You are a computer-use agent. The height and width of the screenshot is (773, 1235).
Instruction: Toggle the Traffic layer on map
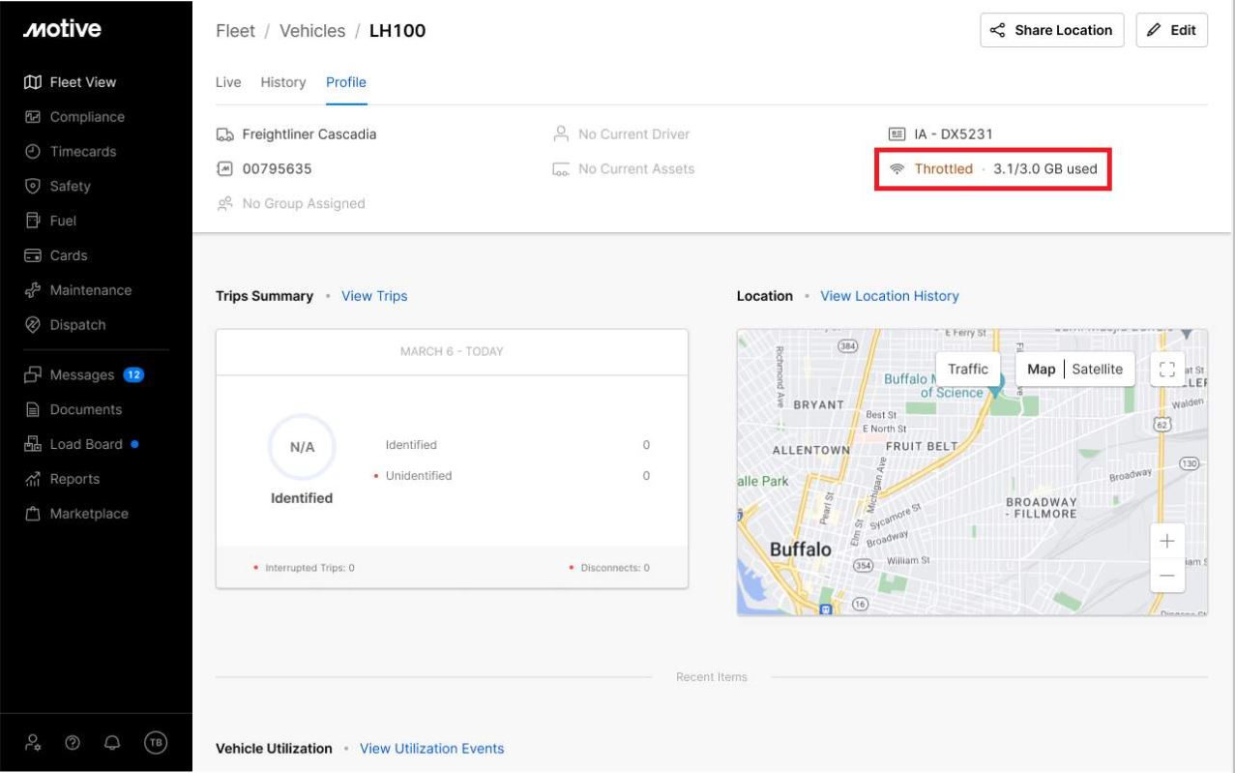968,369
